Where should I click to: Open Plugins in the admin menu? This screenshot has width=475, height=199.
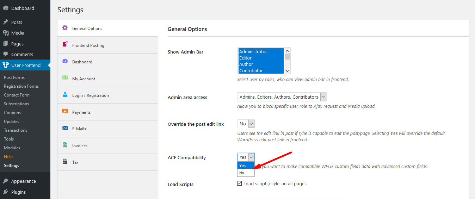tap(18, 192)
